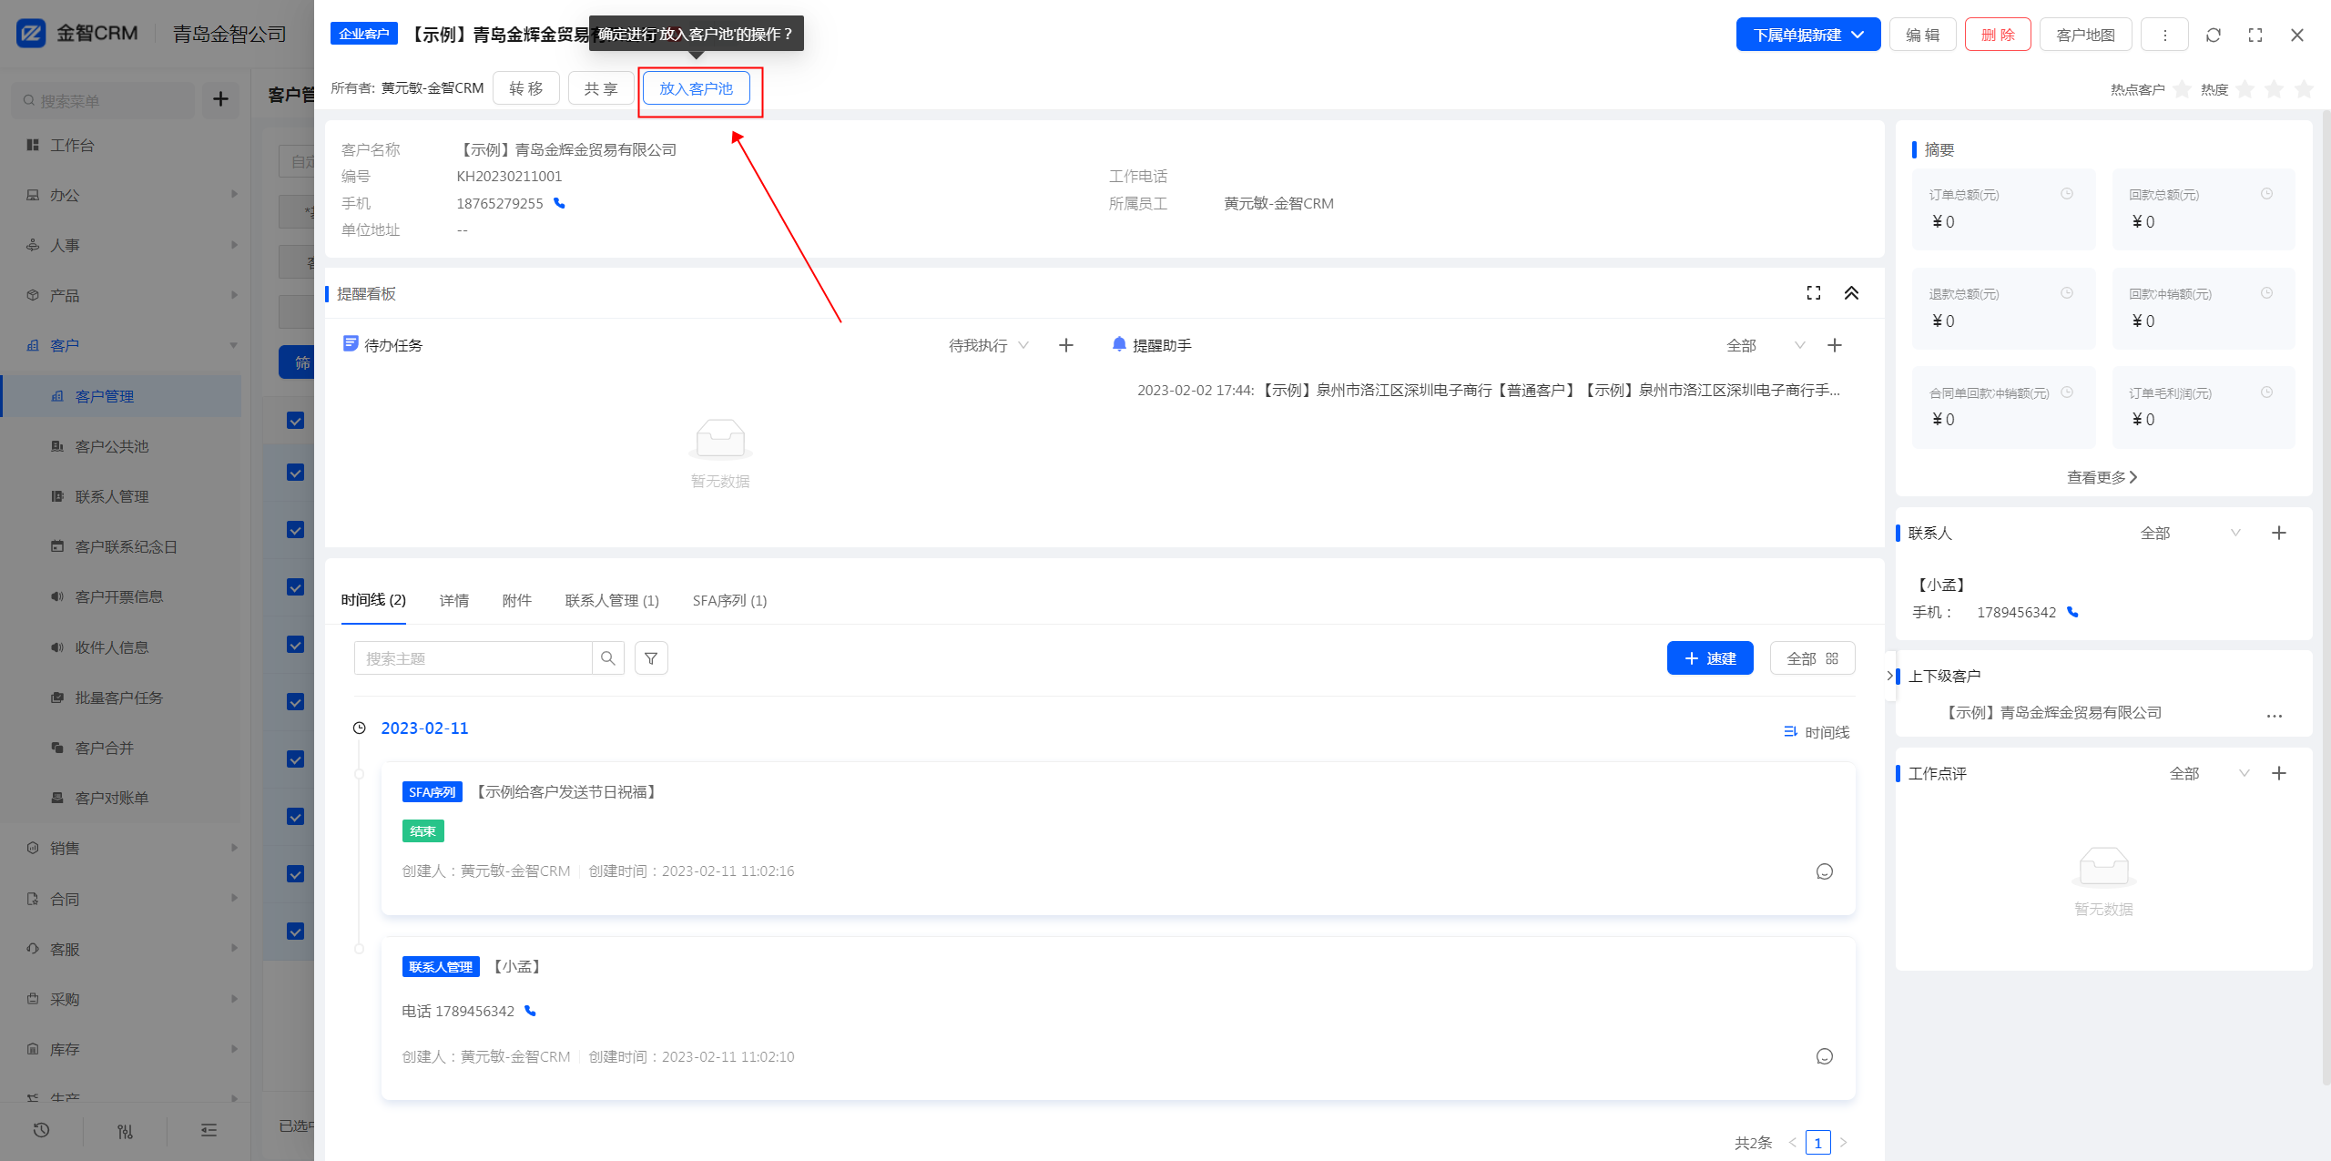Open 全部 dropdown in 提醒助手
The height and width of the screenshot is (1161, 2331).
1766,345
